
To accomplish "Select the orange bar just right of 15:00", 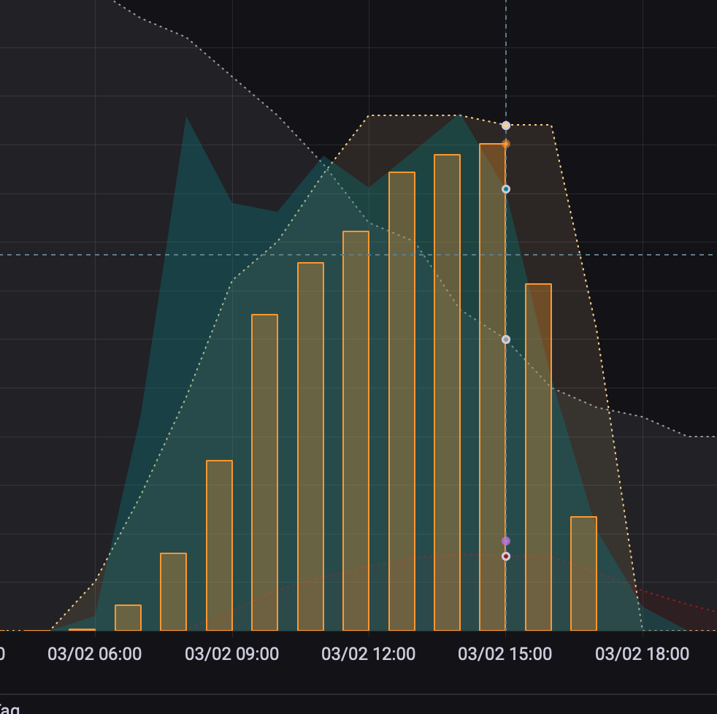I will [538, 457].
